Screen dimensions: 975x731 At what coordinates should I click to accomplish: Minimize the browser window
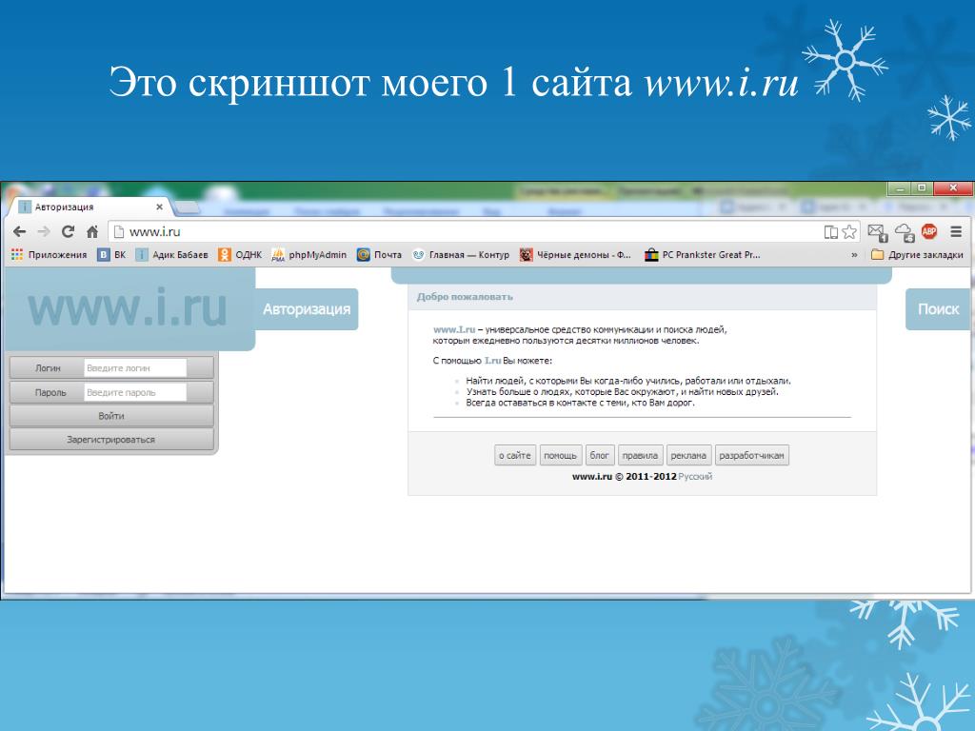899,188
